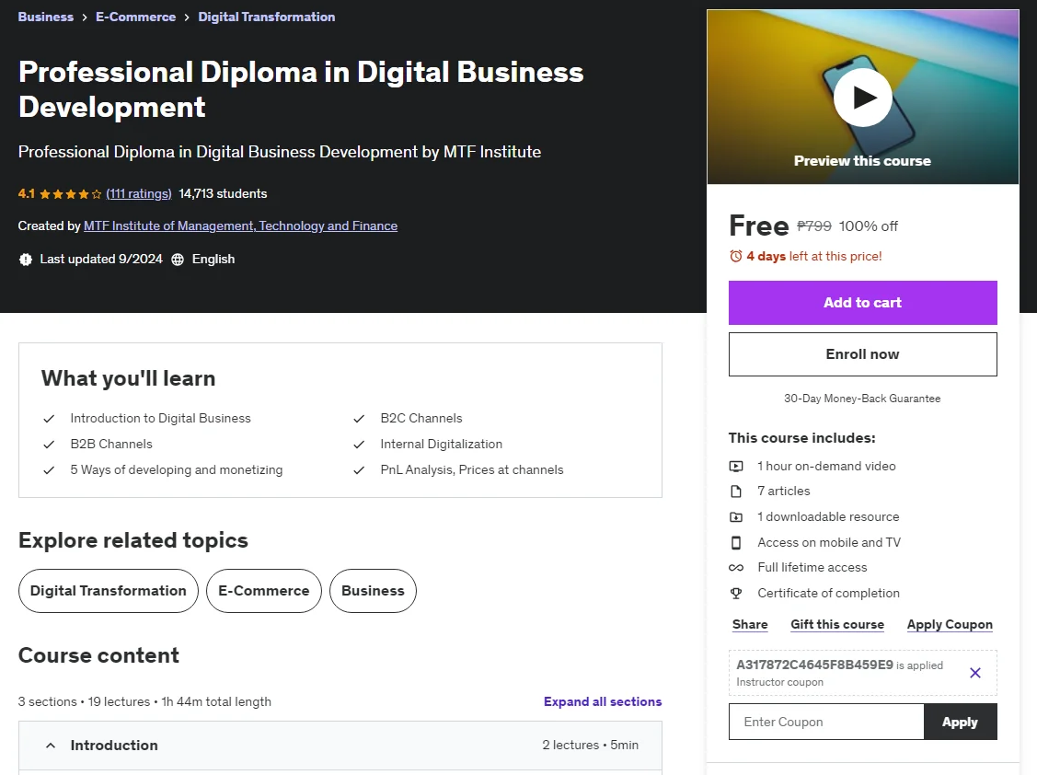
Task: Play the course preview video
Action: point(862,98)
